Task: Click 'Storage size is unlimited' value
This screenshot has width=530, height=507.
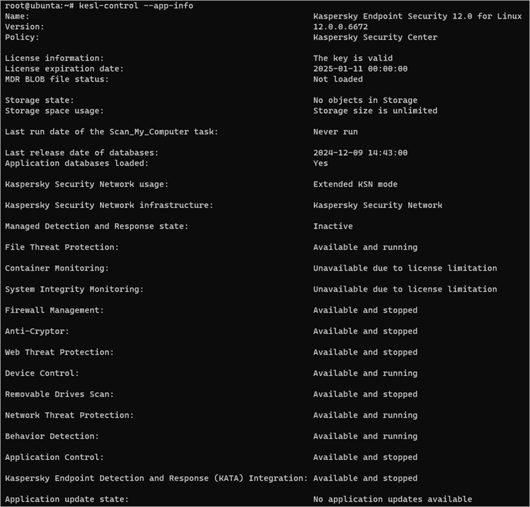Action: 375,111
